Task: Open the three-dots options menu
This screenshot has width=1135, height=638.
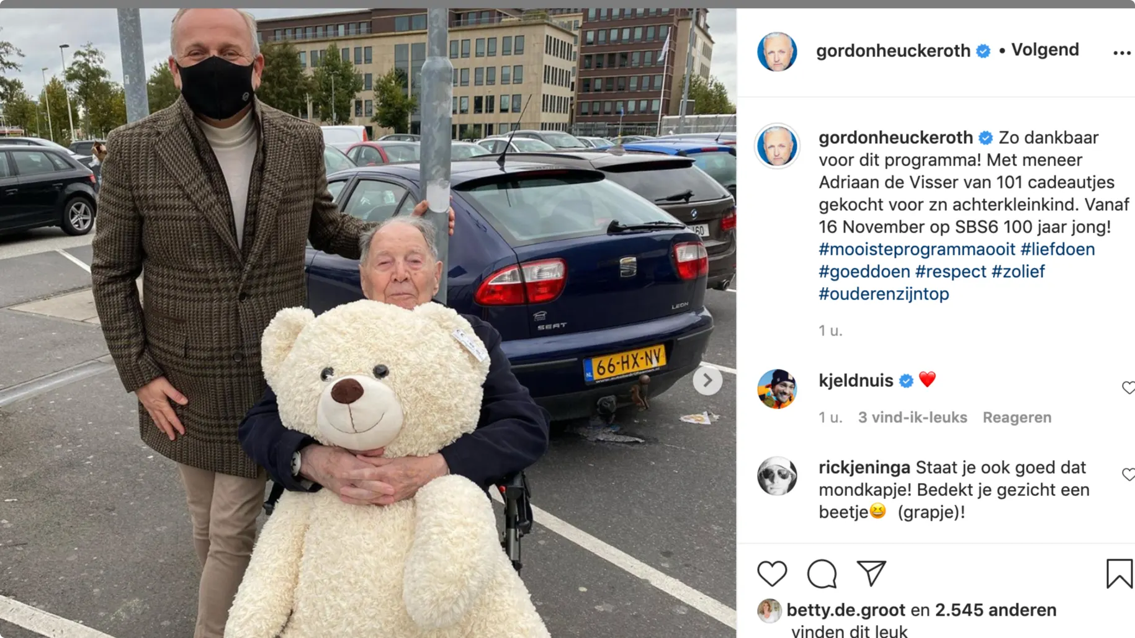Action: click(x=1121, y=53)
